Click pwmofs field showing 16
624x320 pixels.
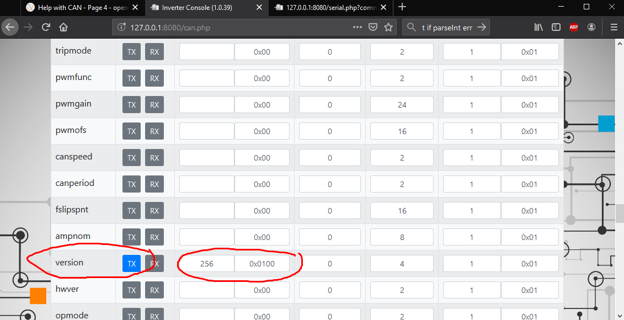tap(402, 131)
